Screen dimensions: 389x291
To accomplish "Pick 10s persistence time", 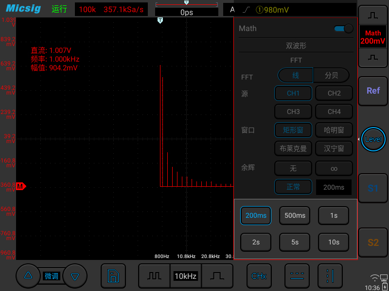I will (334, 242).
